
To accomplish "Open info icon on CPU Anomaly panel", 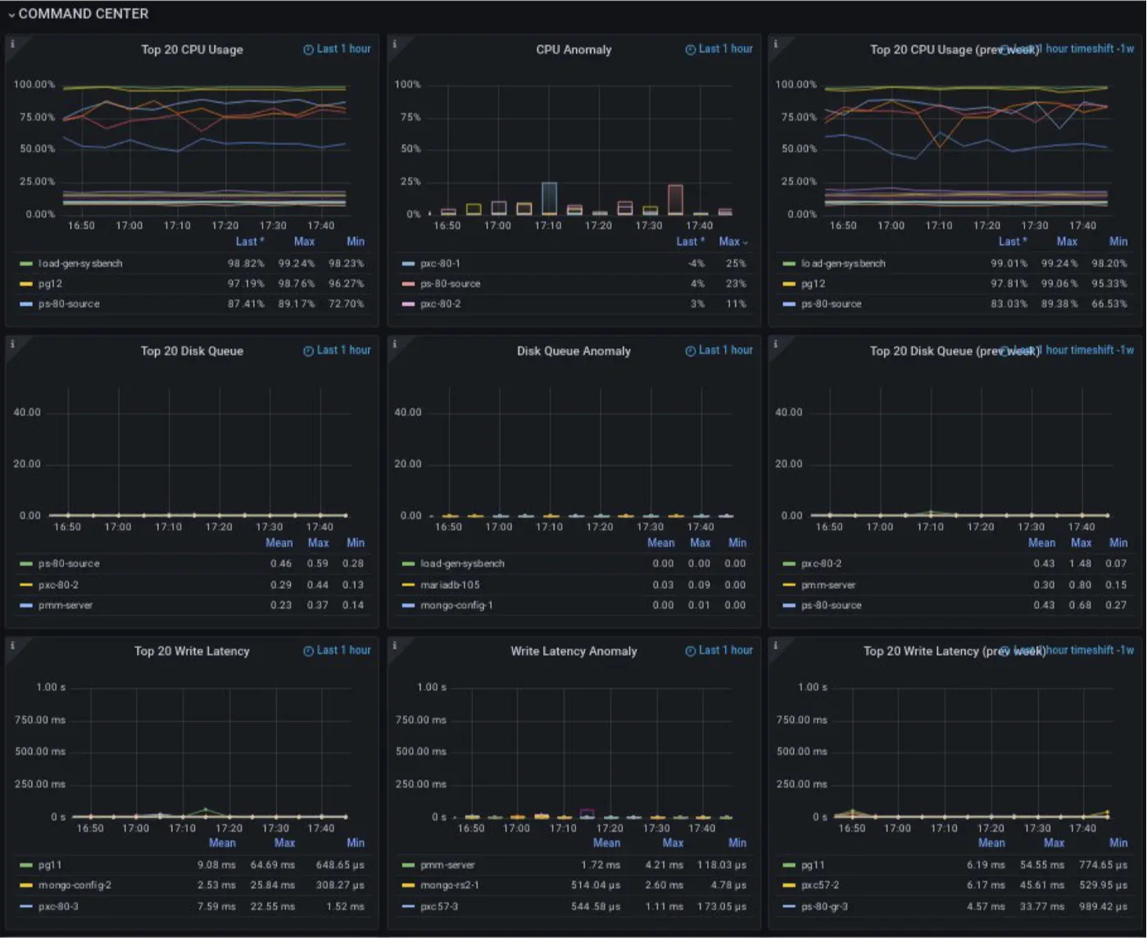I will click(394, 43).
